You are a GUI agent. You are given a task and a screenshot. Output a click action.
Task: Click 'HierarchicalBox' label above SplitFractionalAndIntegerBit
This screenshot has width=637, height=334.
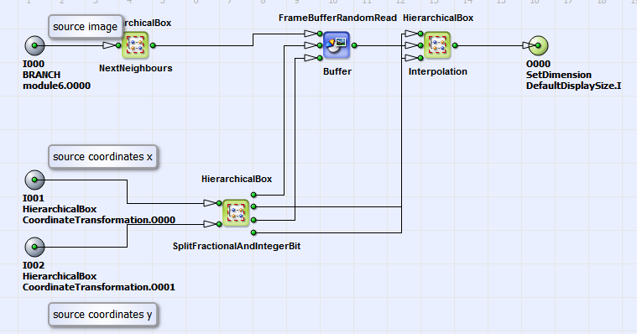[x=237, y=180]
